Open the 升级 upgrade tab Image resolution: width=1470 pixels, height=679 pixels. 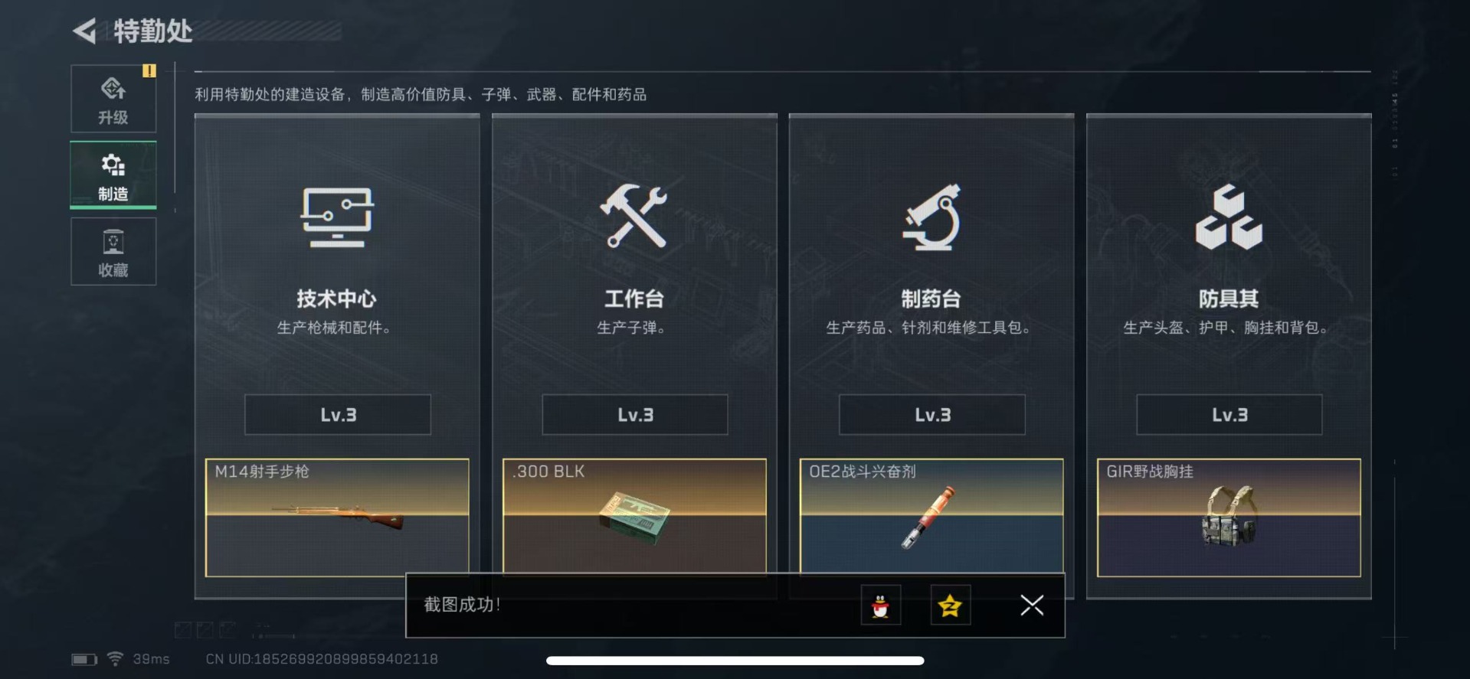tap(113, 99)
